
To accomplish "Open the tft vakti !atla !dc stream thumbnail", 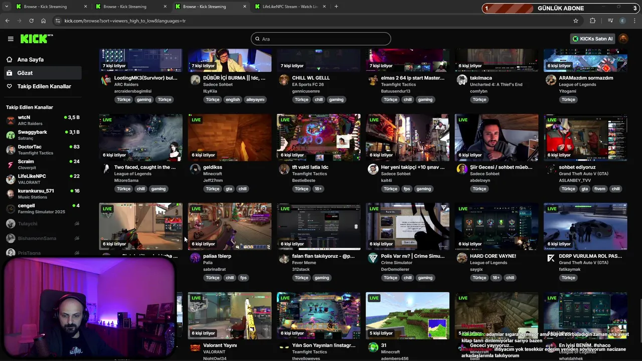I will click(x=318, y=137).
